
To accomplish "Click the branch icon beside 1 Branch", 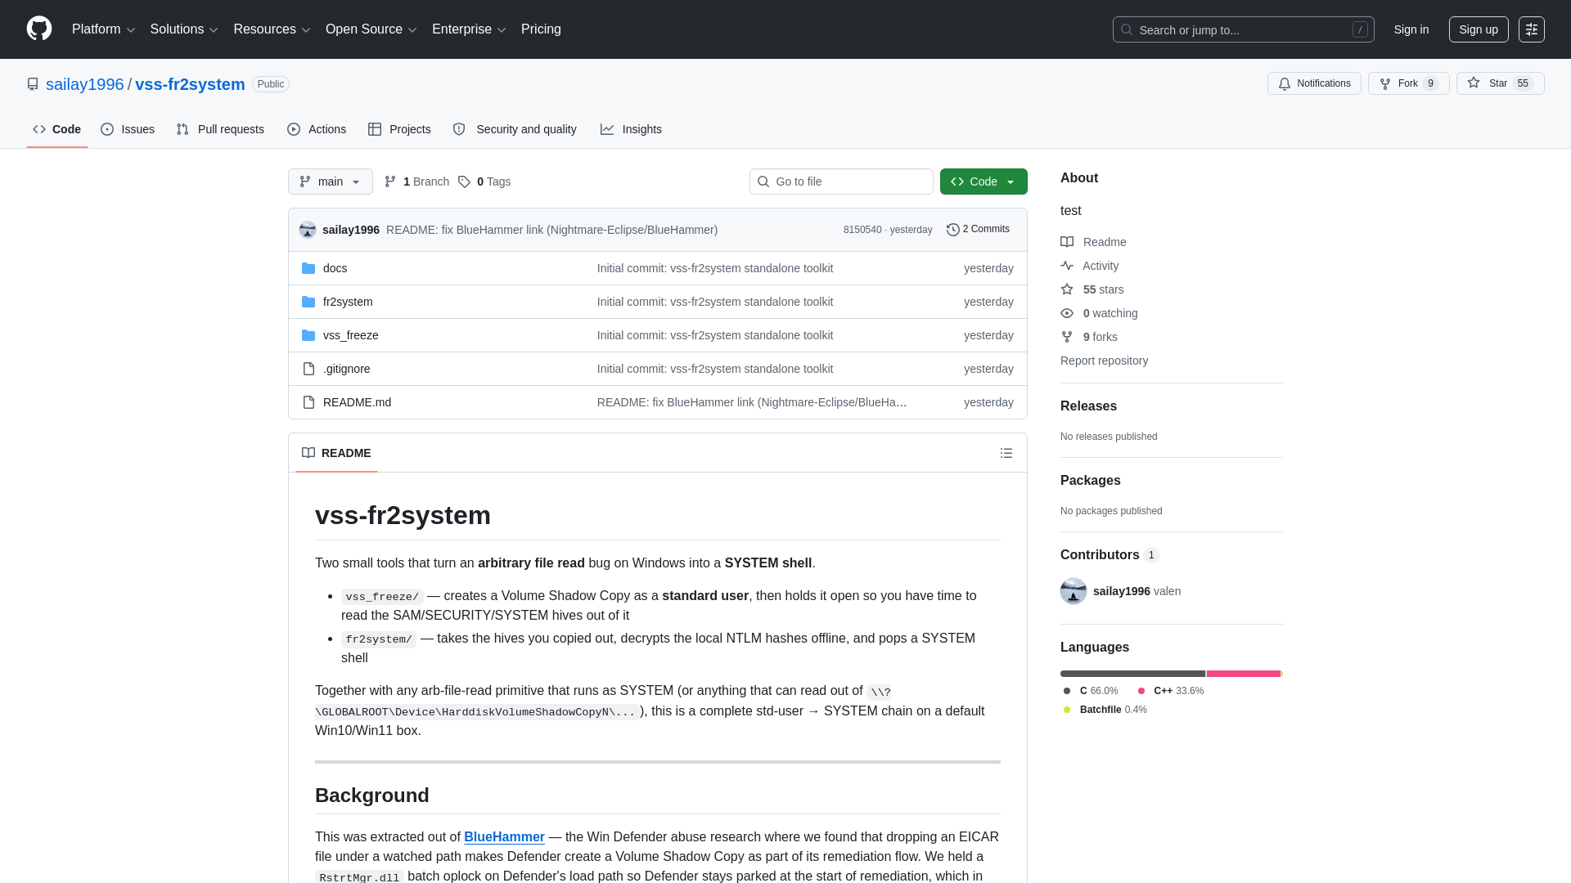I will [390, 182].
